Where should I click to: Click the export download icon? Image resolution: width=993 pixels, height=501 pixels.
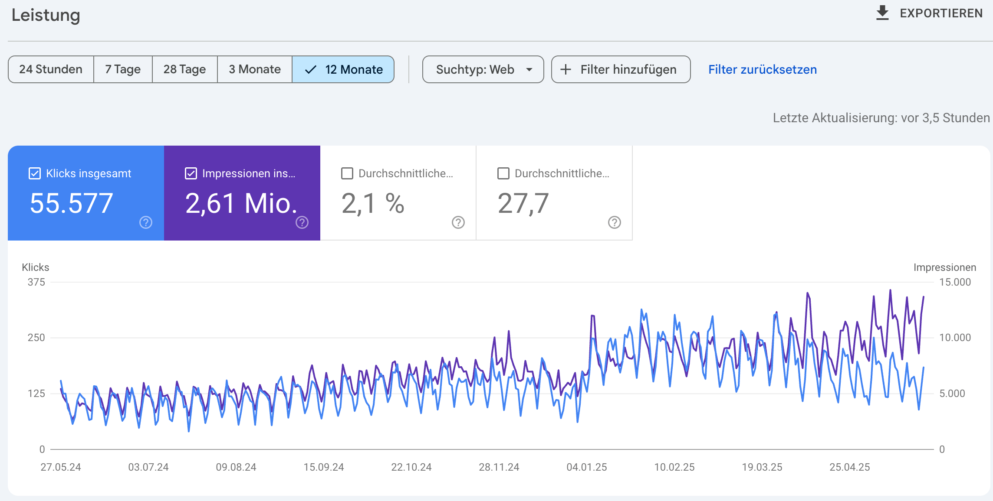(x=882, y=13)
